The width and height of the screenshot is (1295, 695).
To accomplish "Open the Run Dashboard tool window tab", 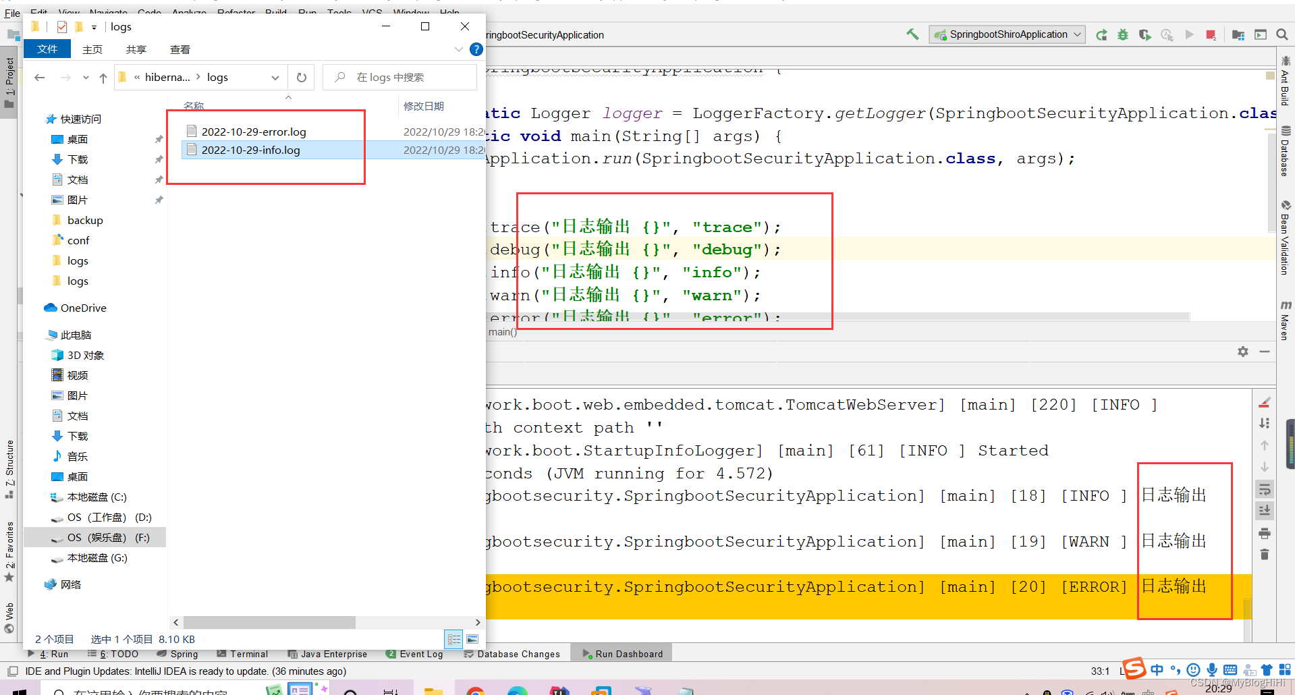I will (622, 654).
